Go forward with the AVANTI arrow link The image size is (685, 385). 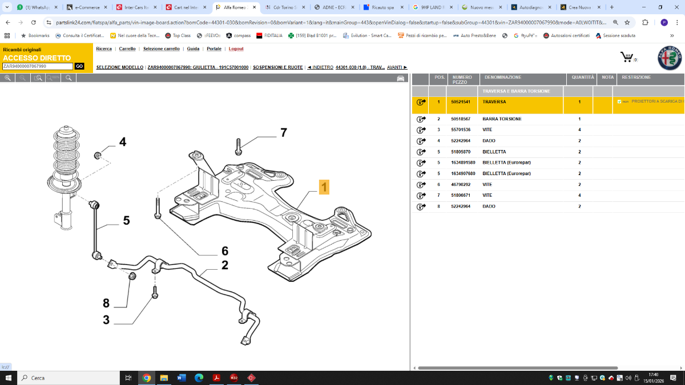[397, 67]
